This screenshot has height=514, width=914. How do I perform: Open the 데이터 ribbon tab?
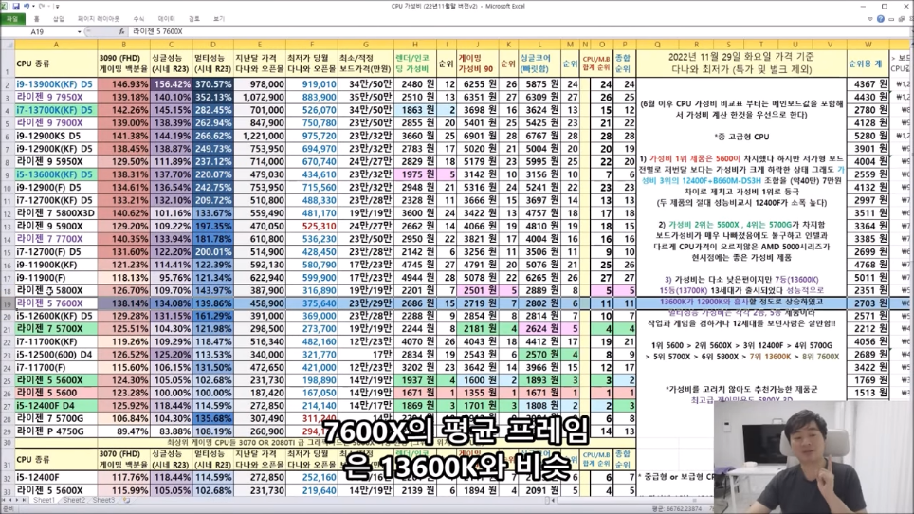(166, 19)
